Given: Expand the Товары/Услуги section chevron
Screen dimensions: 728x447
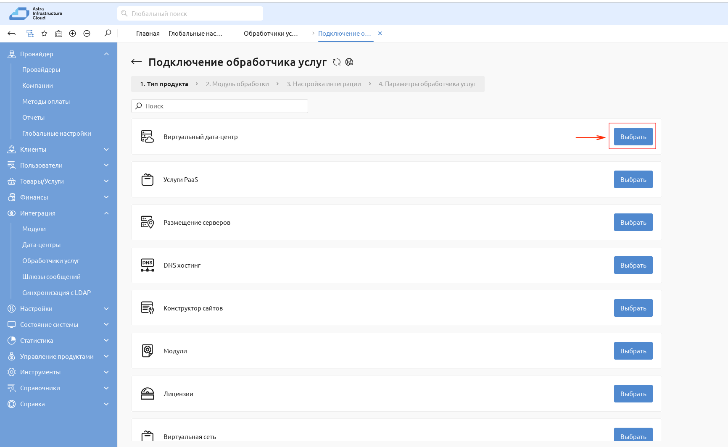Looking at the screenshot, I should click(x=106, y=181).
